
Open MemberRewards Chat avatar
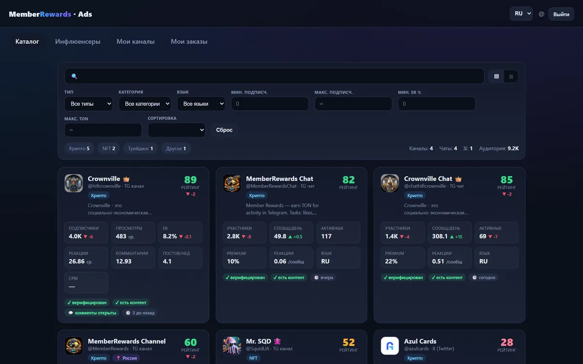[232, 183]
